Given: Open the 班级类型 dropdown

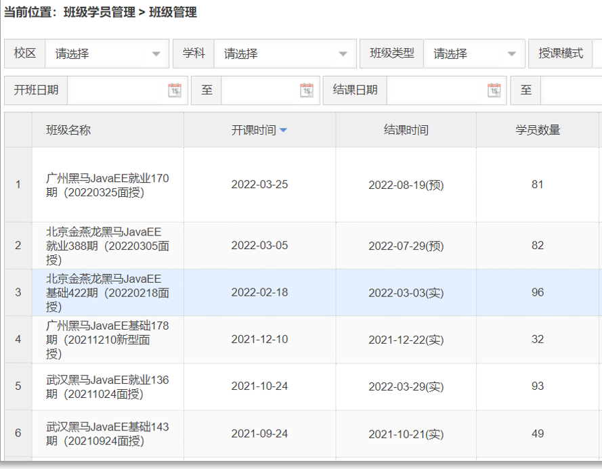Looking at the screenshot, I should [512, 54].
